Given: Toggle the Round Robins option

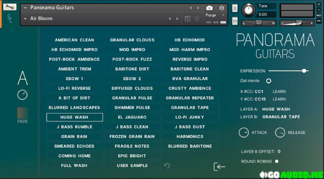Looking at the screenshot, I should [x=277, y=161].
